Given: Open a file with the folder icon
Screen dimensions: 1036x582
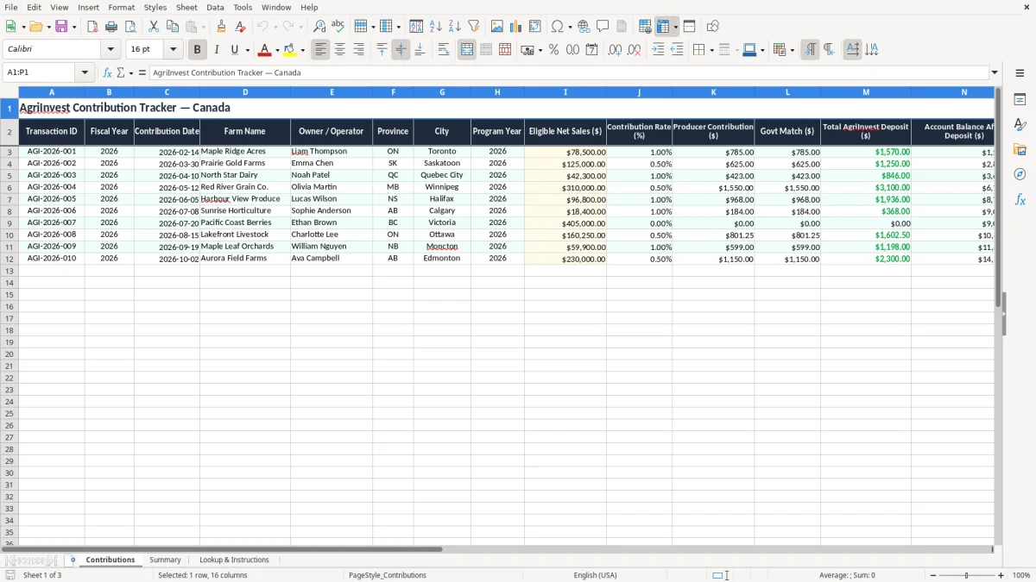Looking at the screenshot, I should click(x=35, y=27).
